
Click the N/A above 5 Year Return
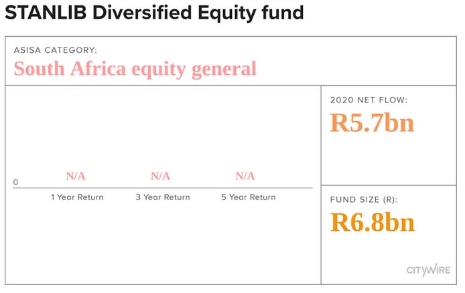tap(245, 176)
